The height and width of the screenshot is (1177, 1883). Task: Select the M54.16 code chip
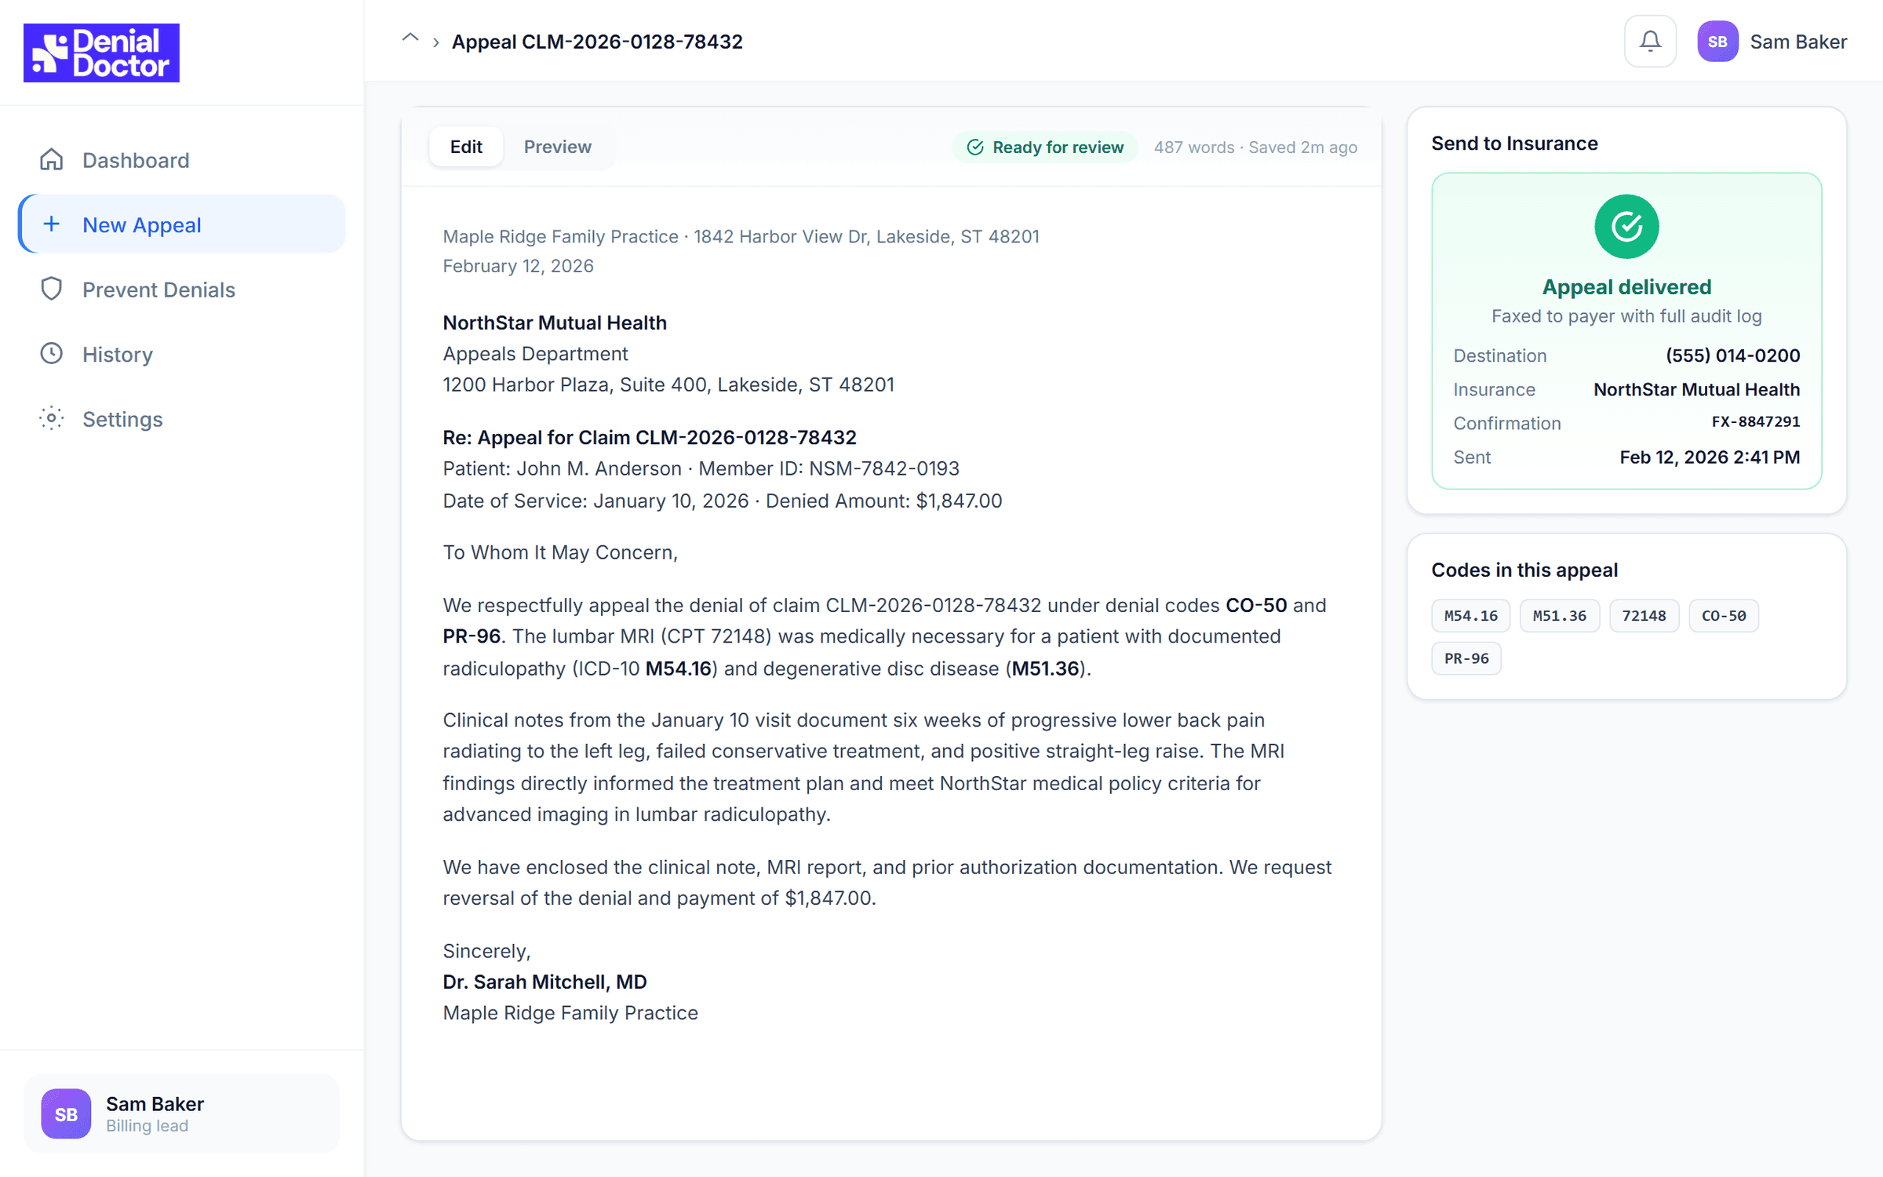pos(1471,616)
